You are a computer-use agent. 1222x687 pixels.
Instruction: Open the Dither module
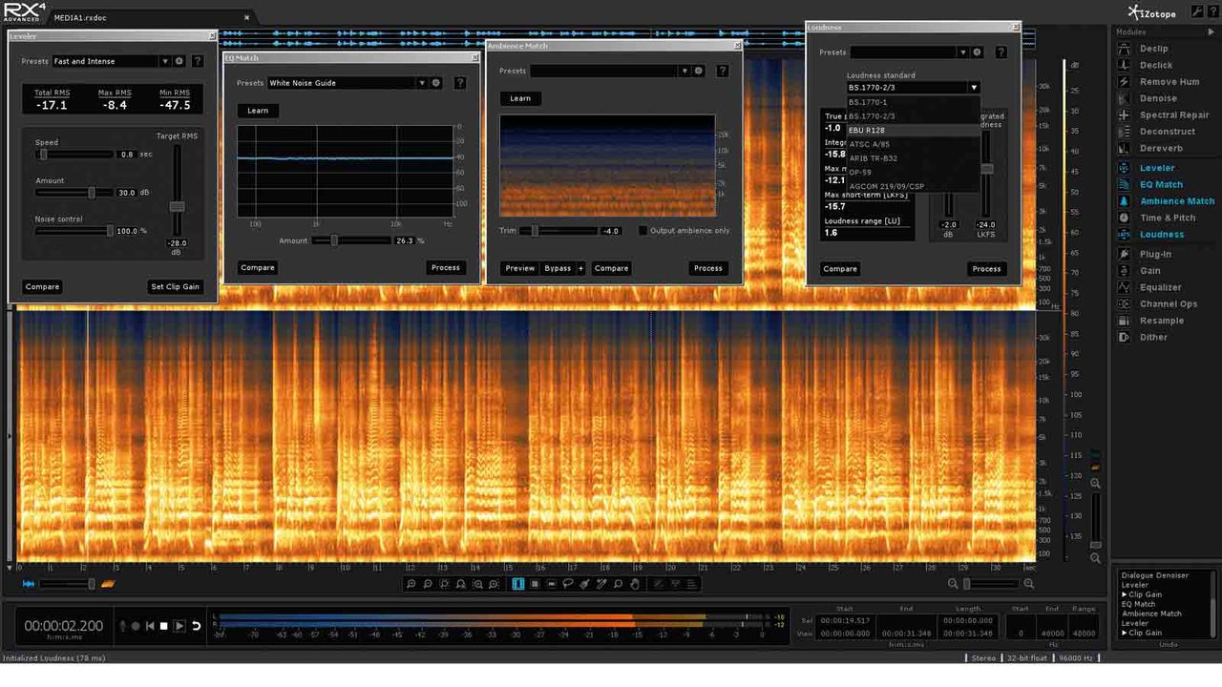1153,337
